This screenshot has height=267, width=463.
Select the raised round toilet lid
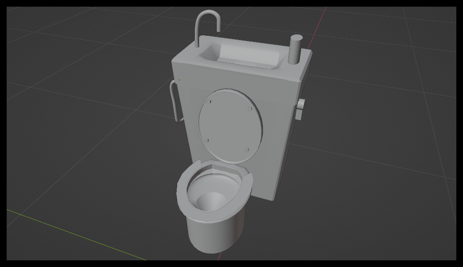230,126
